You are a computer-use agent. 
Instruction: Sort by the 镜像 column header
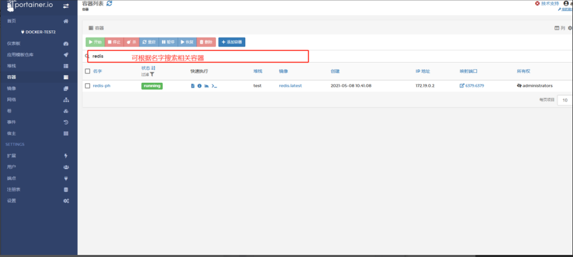(283, 71)
